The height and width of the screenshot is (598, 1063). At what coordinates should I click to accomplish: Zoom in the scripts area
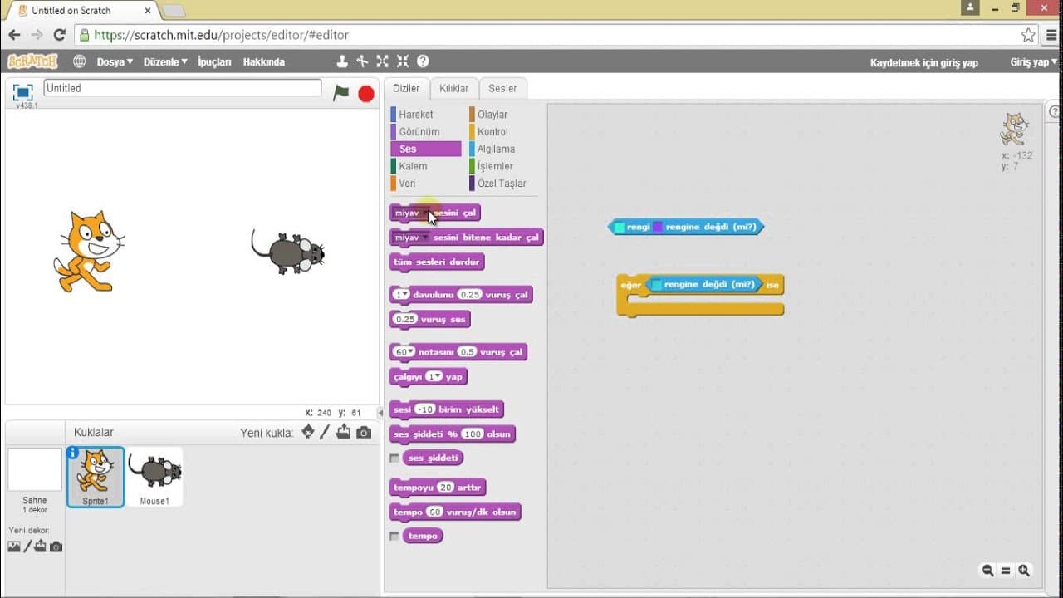point(1024,571)
